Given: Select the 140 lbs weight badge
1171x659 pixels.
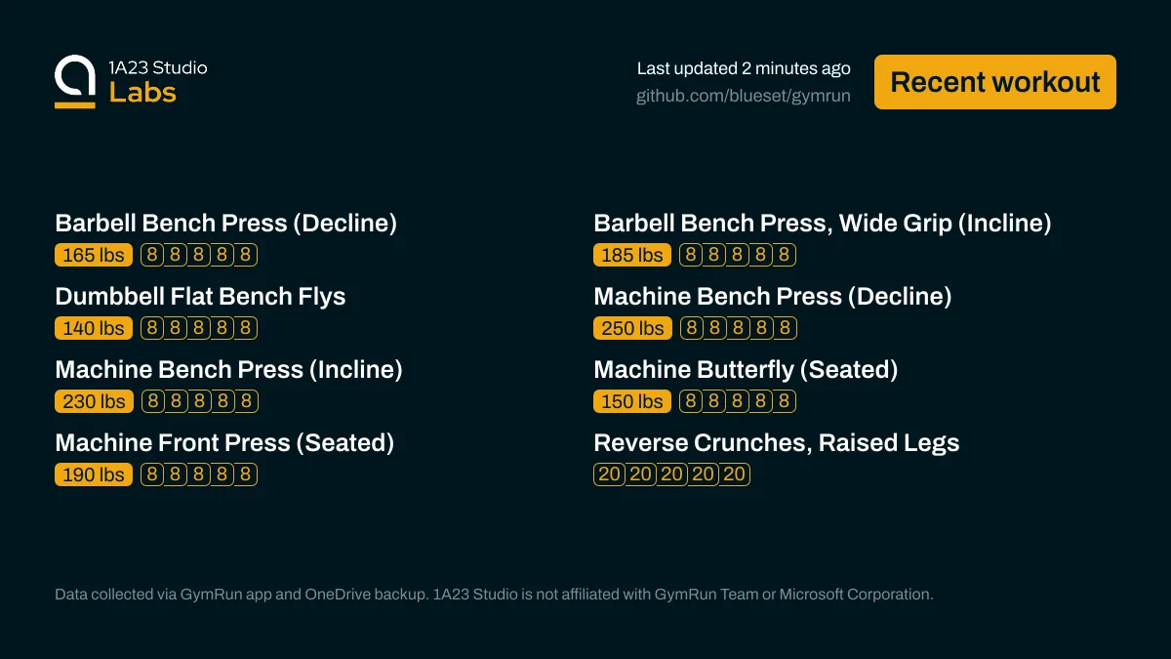Looking at the screenshot, I should click(x=94, y=328).
